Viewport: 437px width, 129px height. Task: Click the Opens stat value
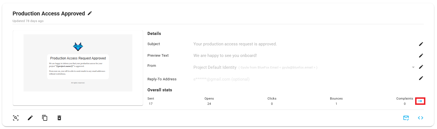[209, 104]
